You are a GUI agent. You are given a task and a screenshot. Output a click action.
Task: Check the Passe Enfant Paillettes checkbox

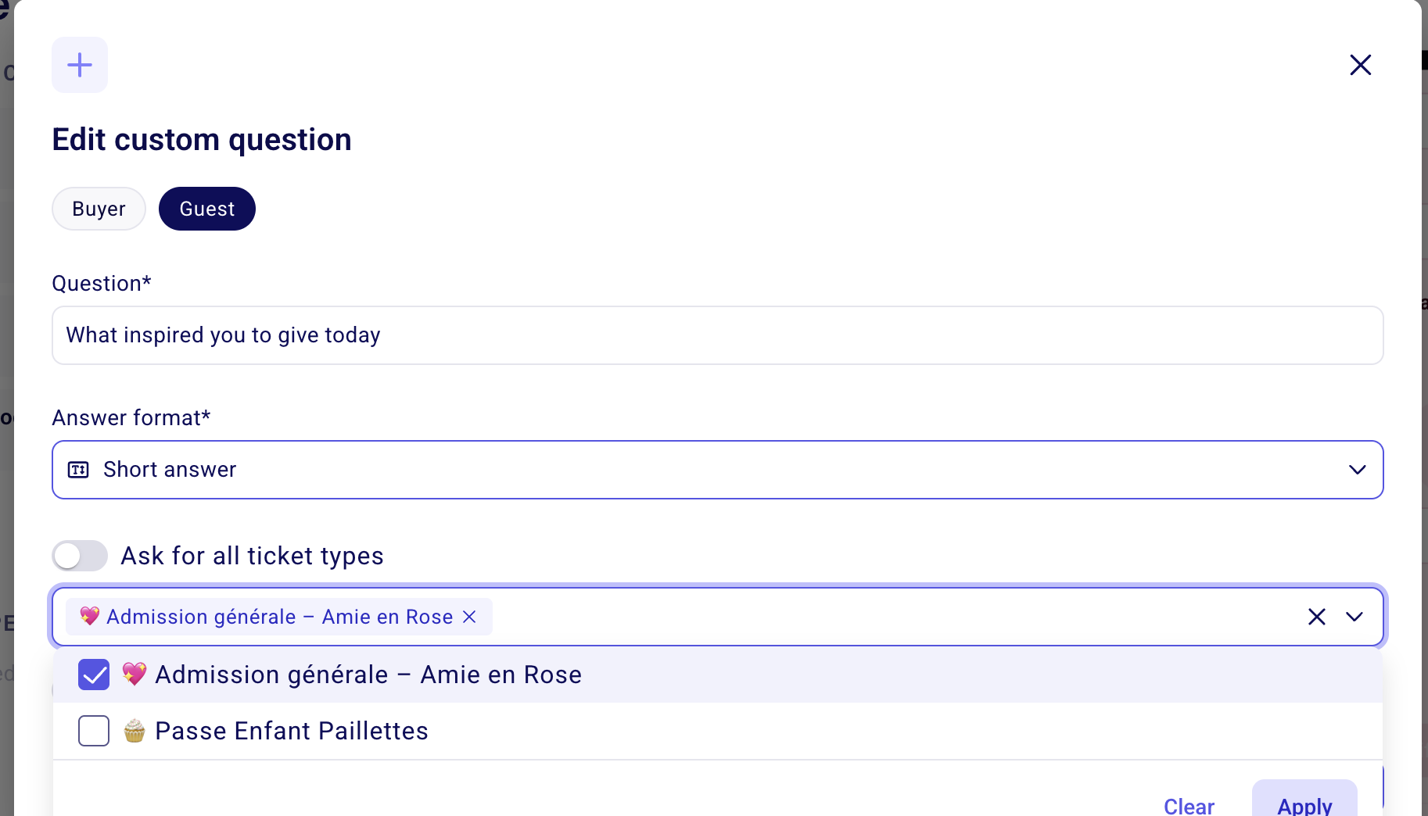tap(94, 731)
